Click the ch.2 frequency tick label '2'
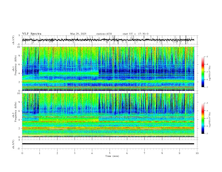Screen dimensions: 222x172 (20, 128)
